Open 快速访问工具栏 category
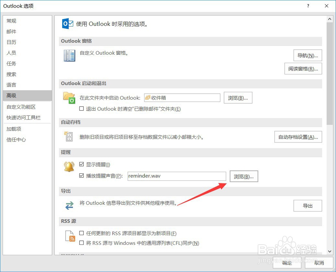This screenshot has height=272, width=336. [28, 117]
